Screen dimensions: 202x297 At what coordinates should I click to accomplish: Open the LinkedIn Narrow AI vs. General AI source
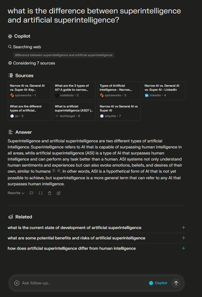[164, 90]
